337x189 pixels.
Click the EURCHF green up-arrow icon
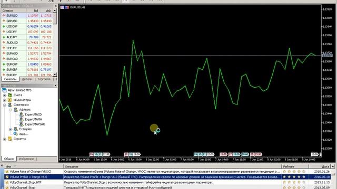pos(4,64)
